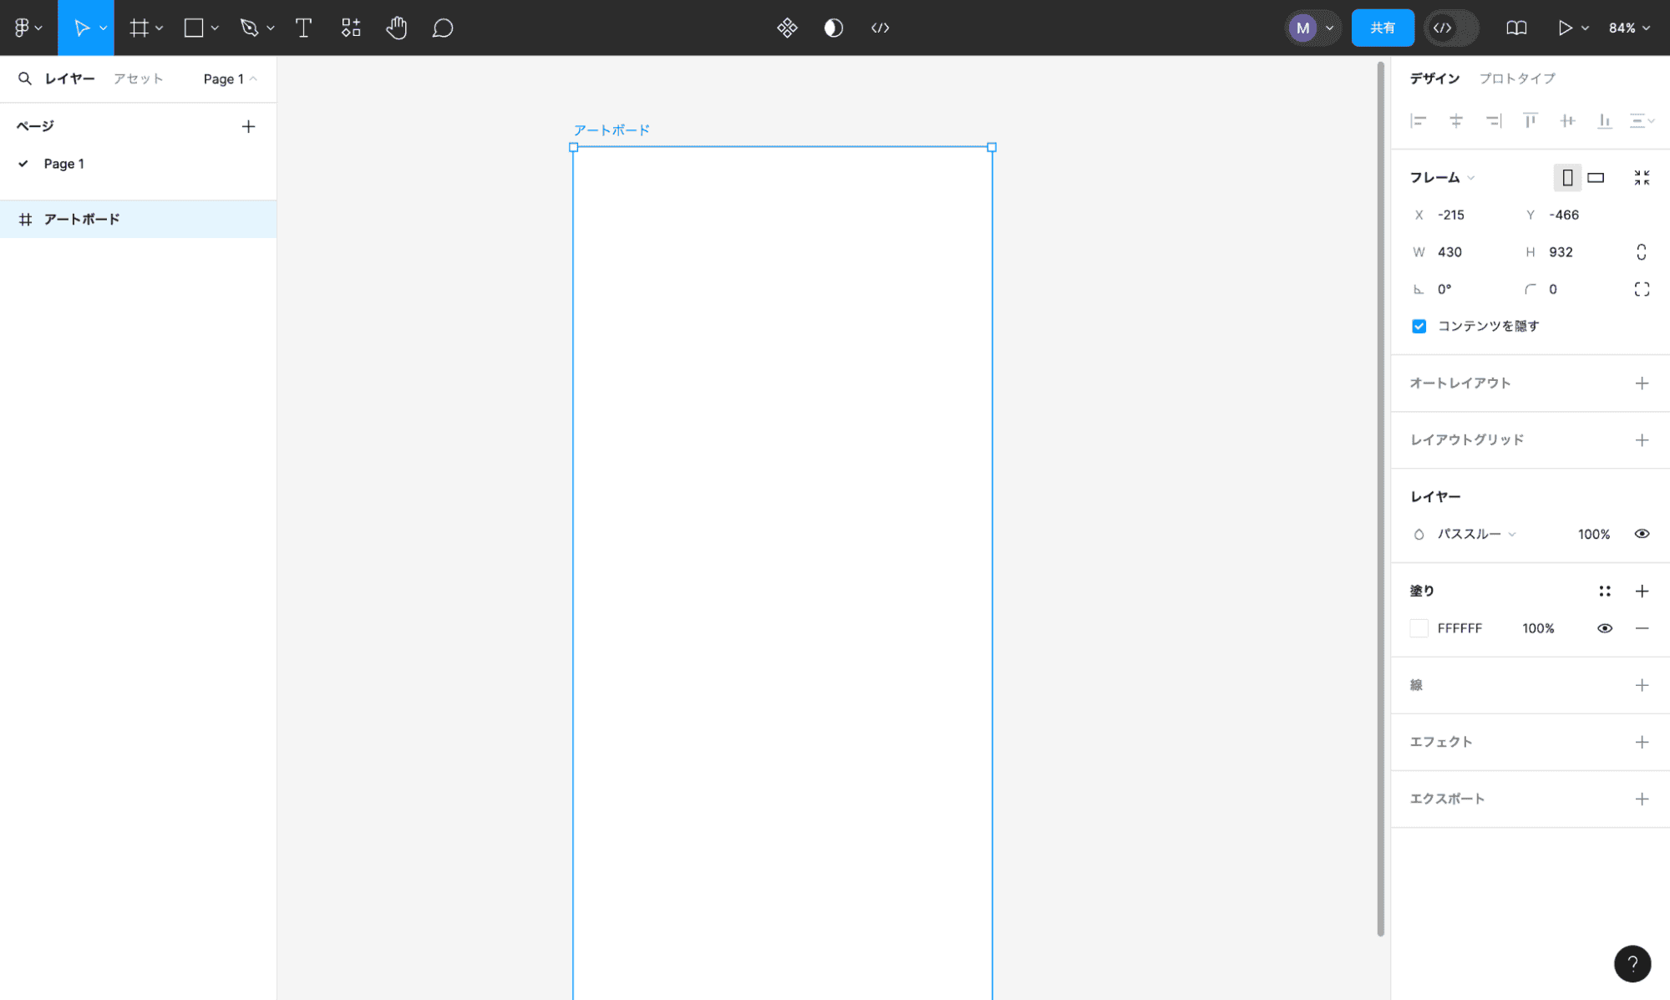Viewport: 1670px width, 1000px height.
Task: Hide the FFFFFF fill visibility
Action: [x=1604, y=628]
